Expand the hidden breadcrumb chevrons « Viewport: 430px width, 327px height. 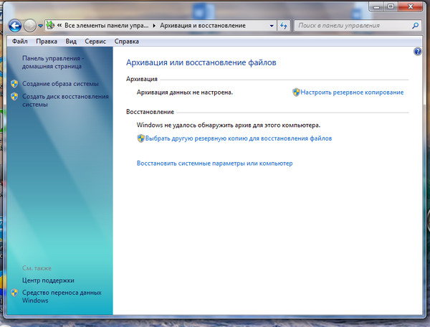click(x=59, y=25)
